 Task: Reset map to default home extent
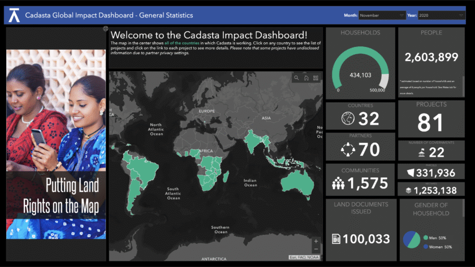click(x=306, y=78)
